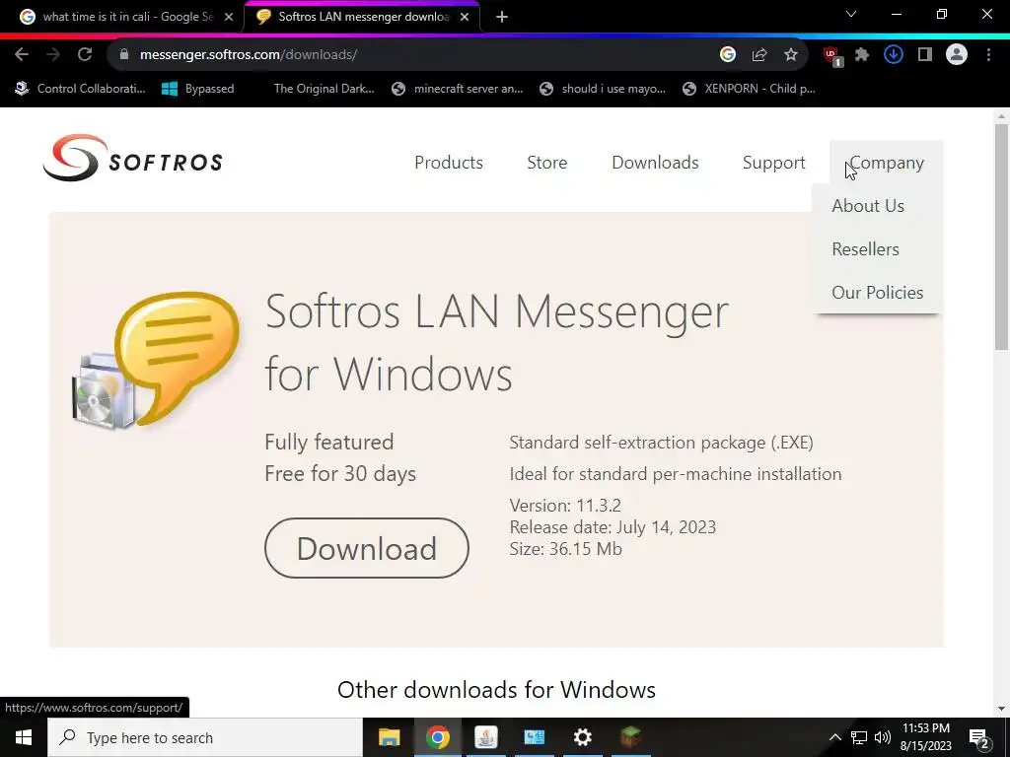This screenshot has height=757, width=1010.
Task: Open the minecraft server an... bookmark
Action: tap(458, 89)
